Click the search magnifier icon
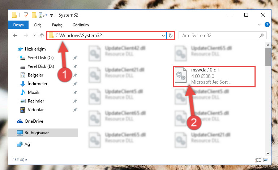 pos(261,36)
